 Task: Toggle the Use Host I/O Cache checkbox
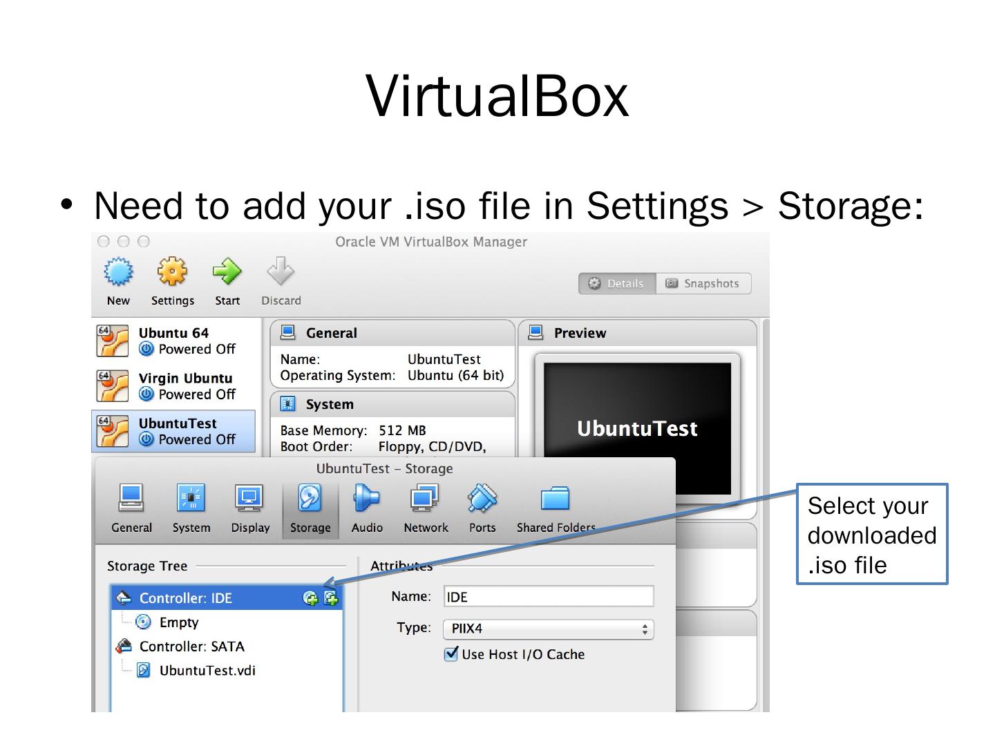(x=451, y=653)
